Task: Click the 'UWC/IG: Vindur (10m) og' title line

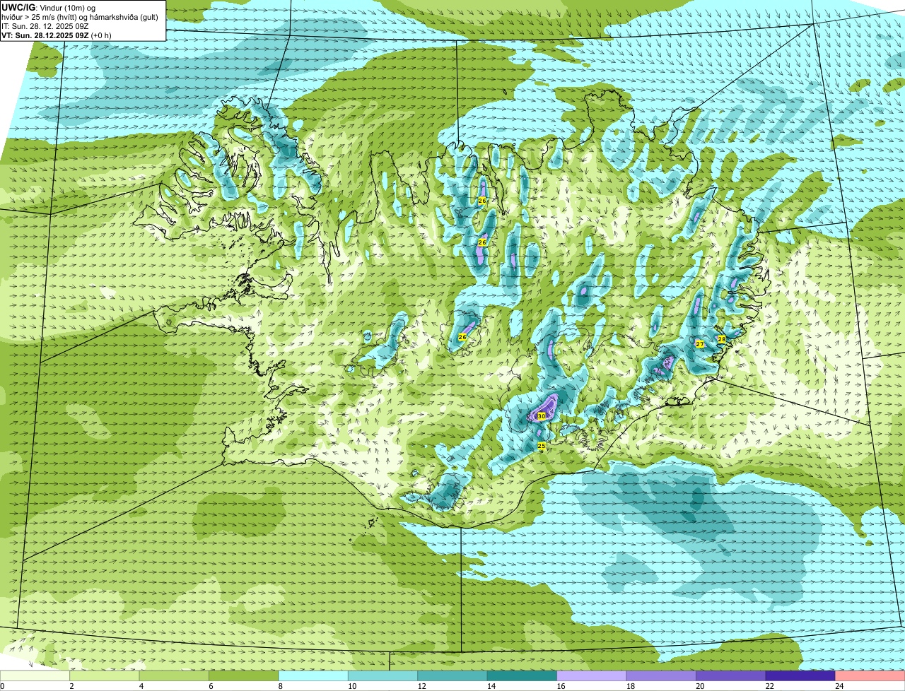Action: point(48,7)
